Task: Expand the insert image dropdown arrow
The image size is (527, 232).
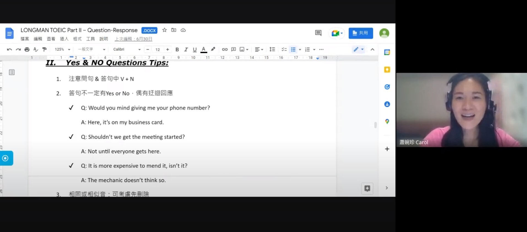Action: point(247,49)
